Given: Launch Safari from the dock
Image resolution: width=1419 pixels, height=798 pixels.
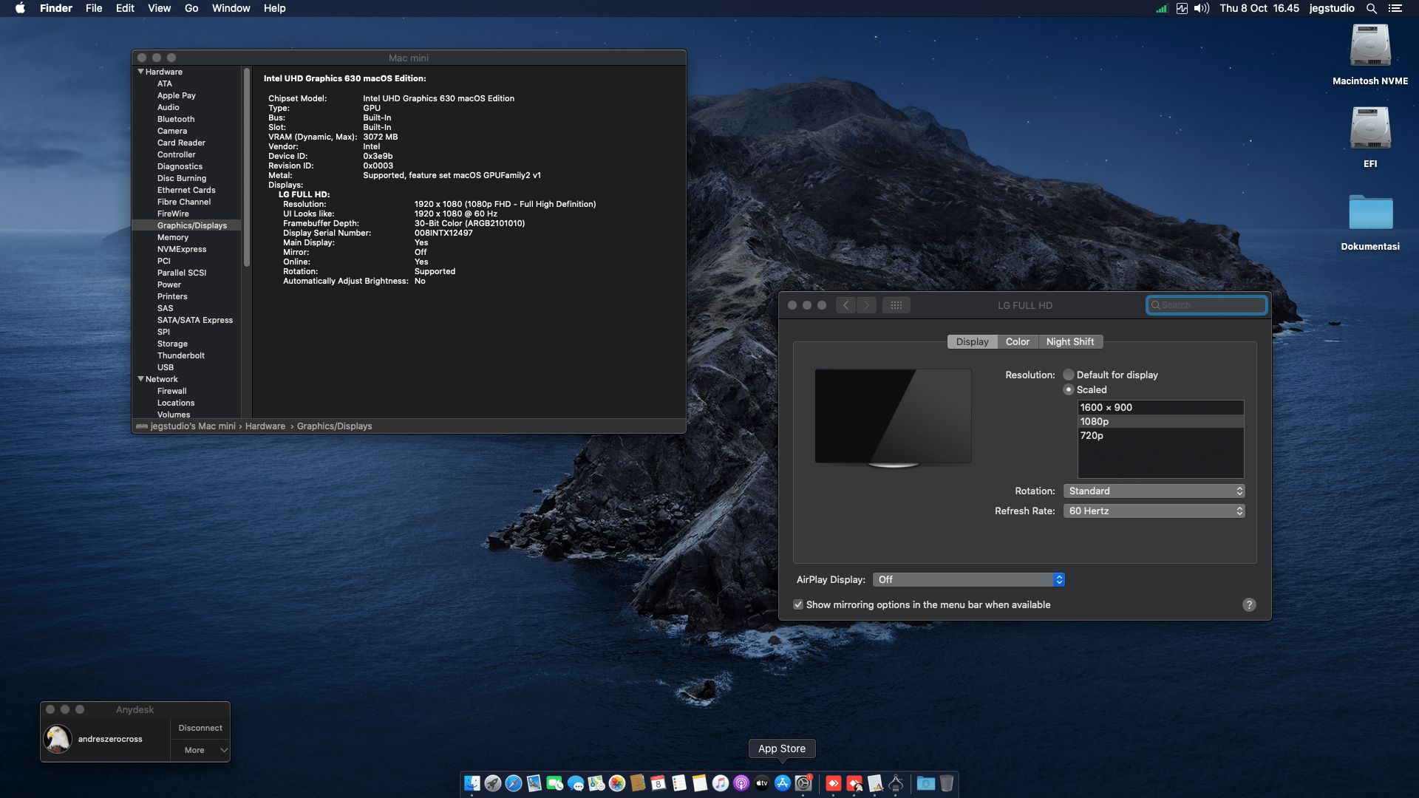Looking at the screenshot, I should [514, 783].
